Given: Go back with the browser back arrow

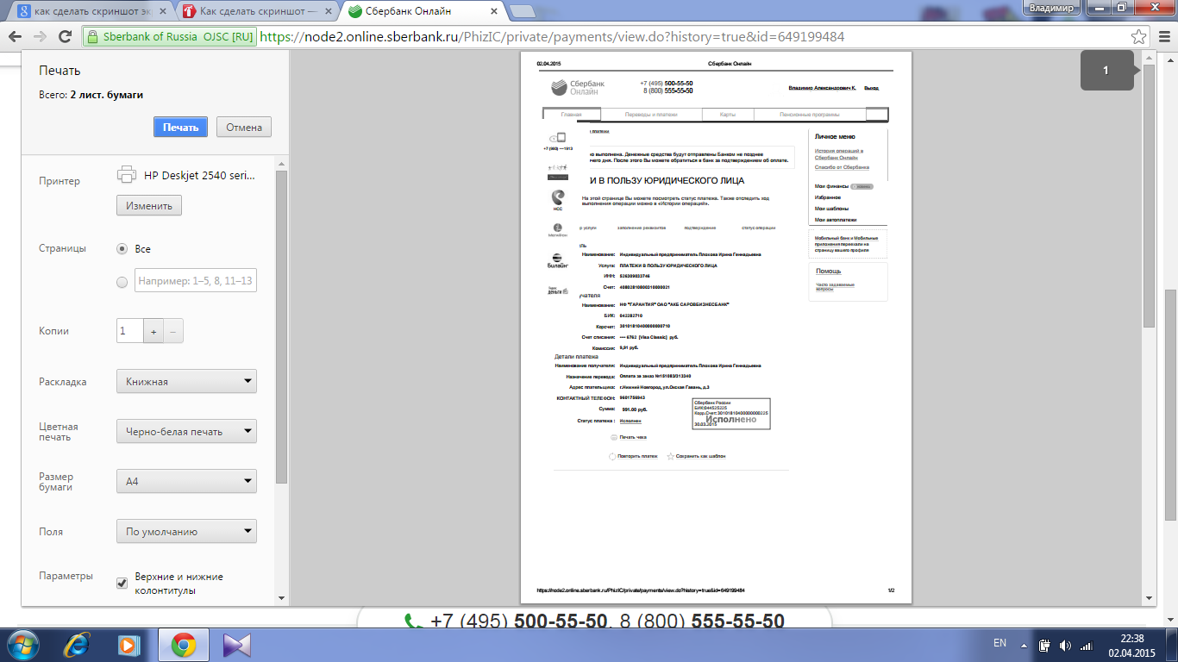Looking at the screenshot, I should click(x=15, y=36).
